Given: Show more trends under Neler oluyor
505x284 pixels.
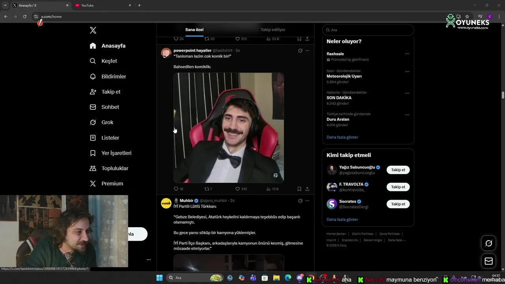Looking at the screenshot, I should tap(342, 137).
